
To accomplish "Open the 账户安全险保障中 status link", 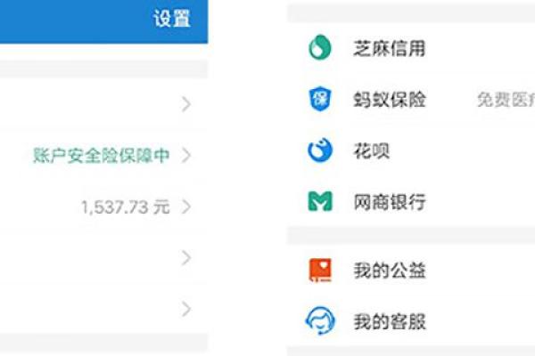I will click(x=101, y=156).
